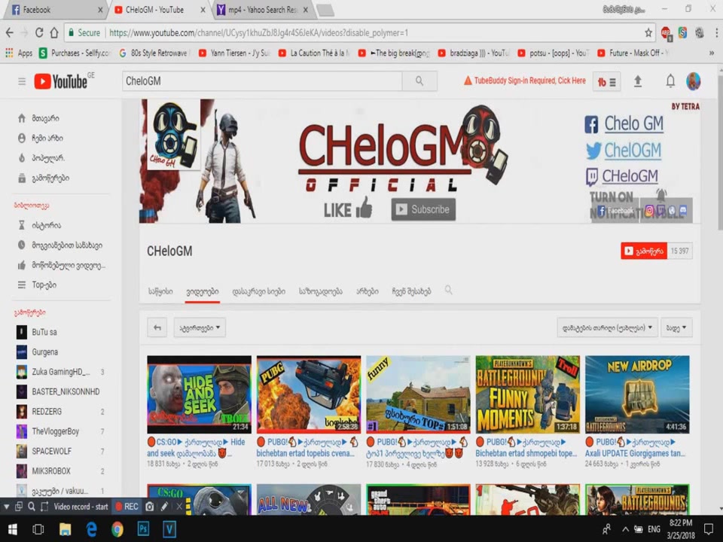Click the magnifier search button beside CheloGM
Screen dimensions: 723x542
tap(419, 81)
